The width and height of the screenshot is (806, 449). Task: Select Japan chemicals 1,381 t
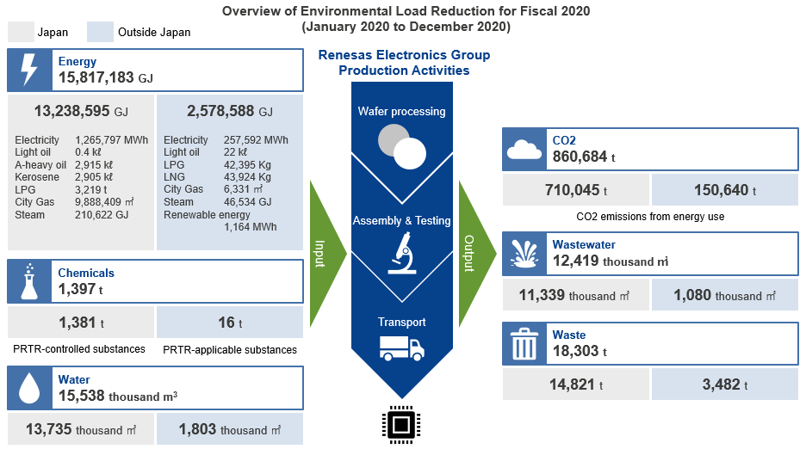coord(81,323)
